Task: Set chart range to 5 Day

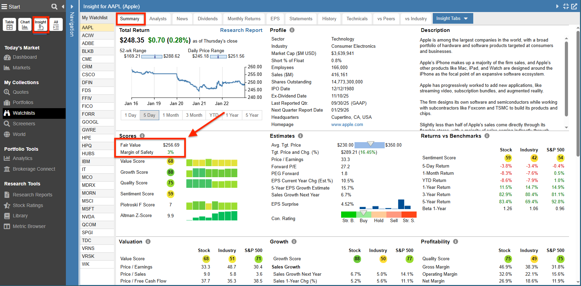Action: tap(149, 115)
